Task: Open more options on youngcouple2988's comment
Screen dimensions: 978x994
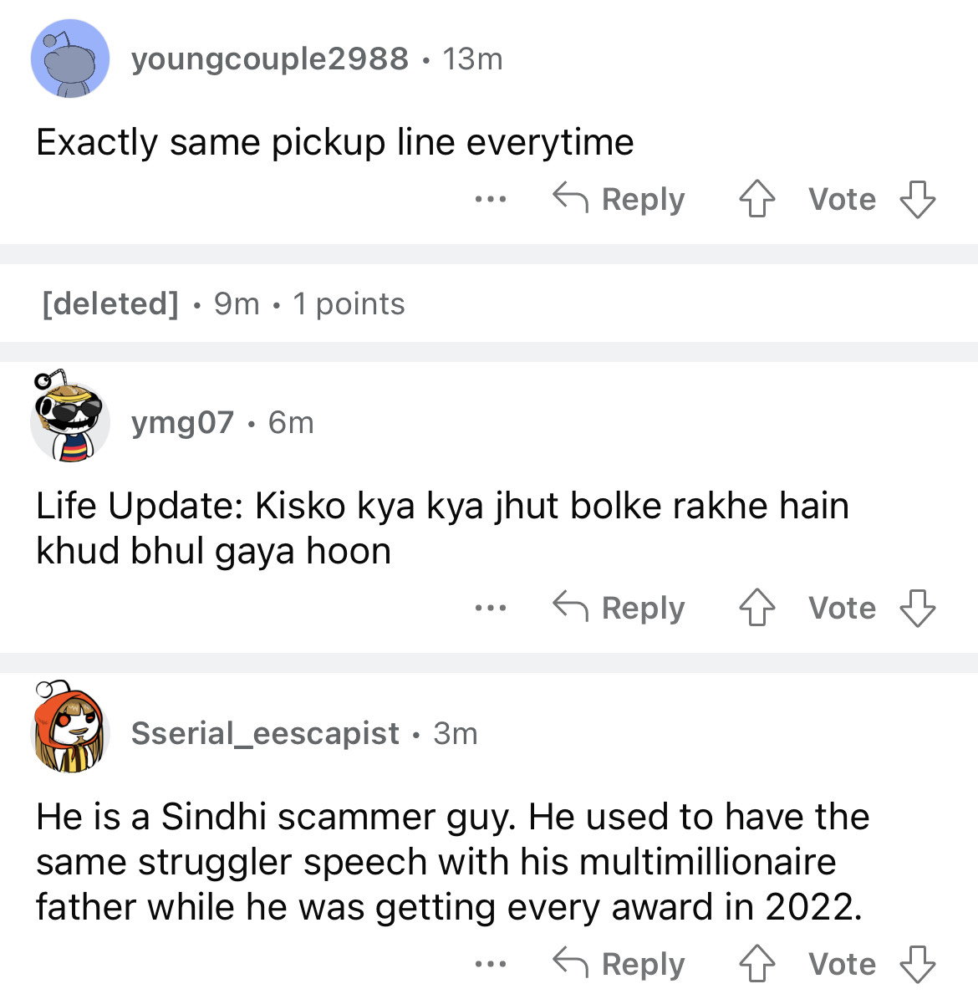Action: coord(490,200)
